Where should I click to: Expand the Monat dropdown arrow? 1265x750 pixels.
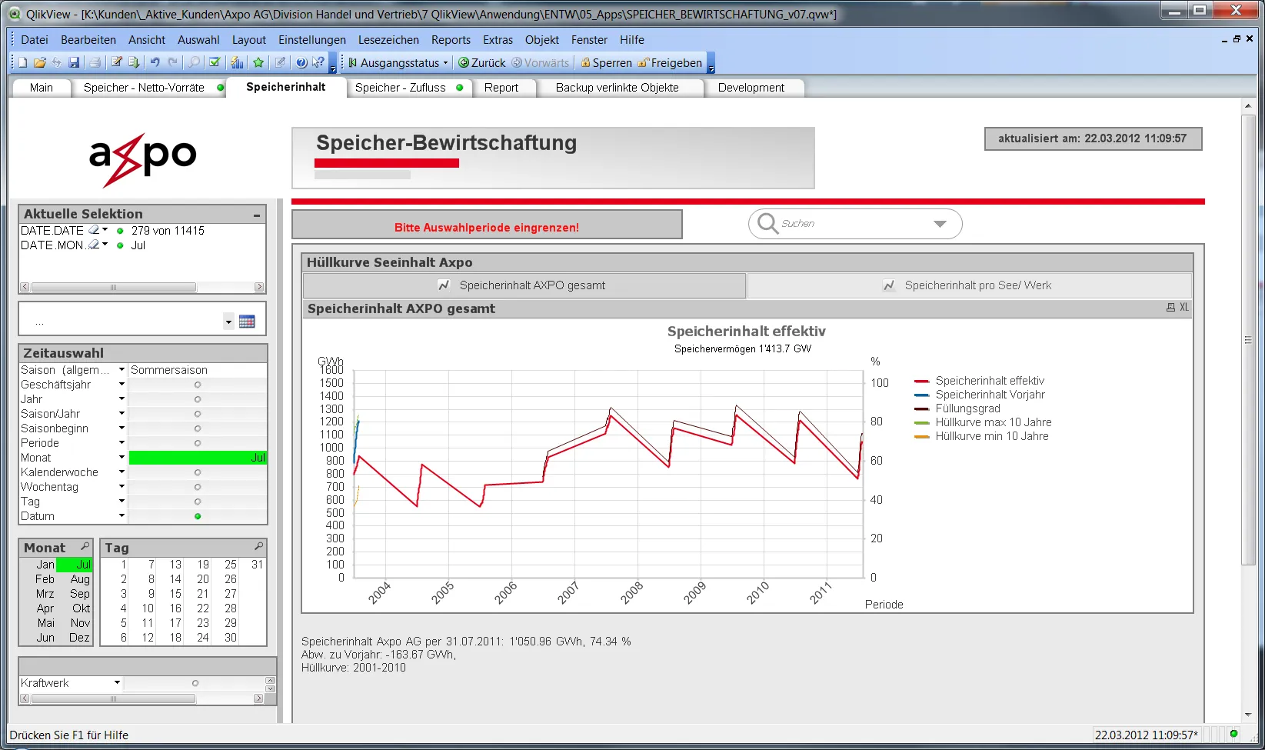pos(122,458)
